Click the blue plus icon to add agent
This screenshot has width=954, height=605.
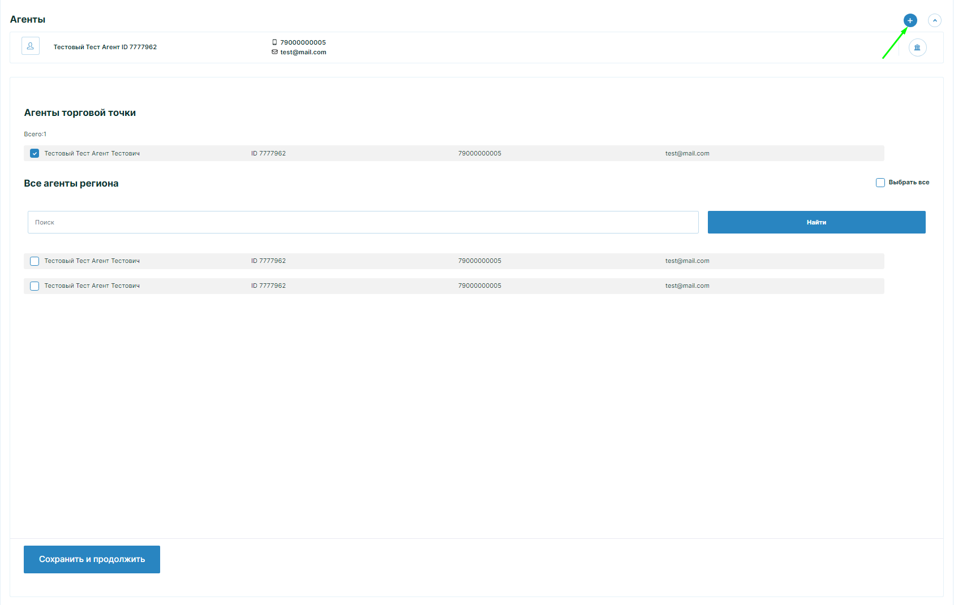tap(910, 21)
